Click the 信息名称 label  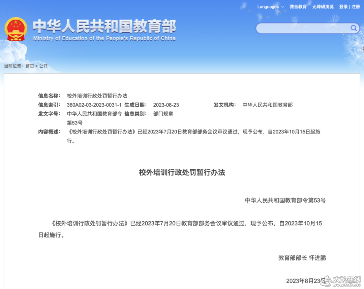coord(49,96)
